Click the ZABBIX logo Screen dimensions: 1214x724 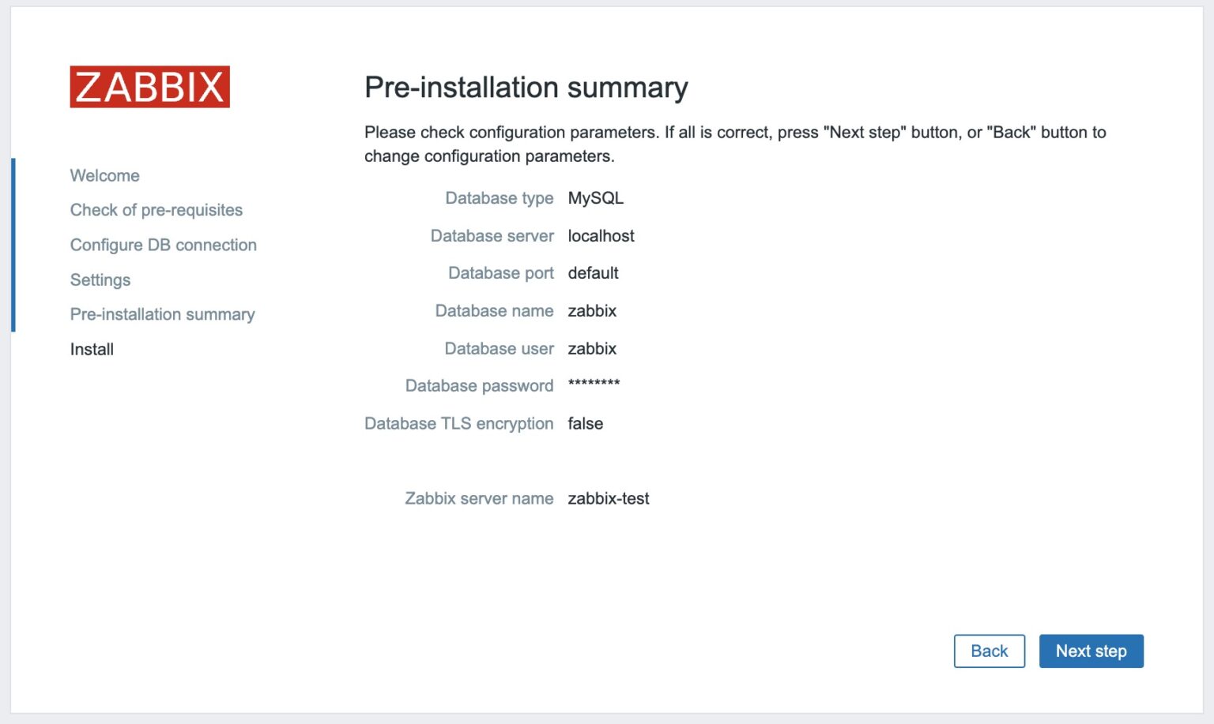click(x=149, y=88)
